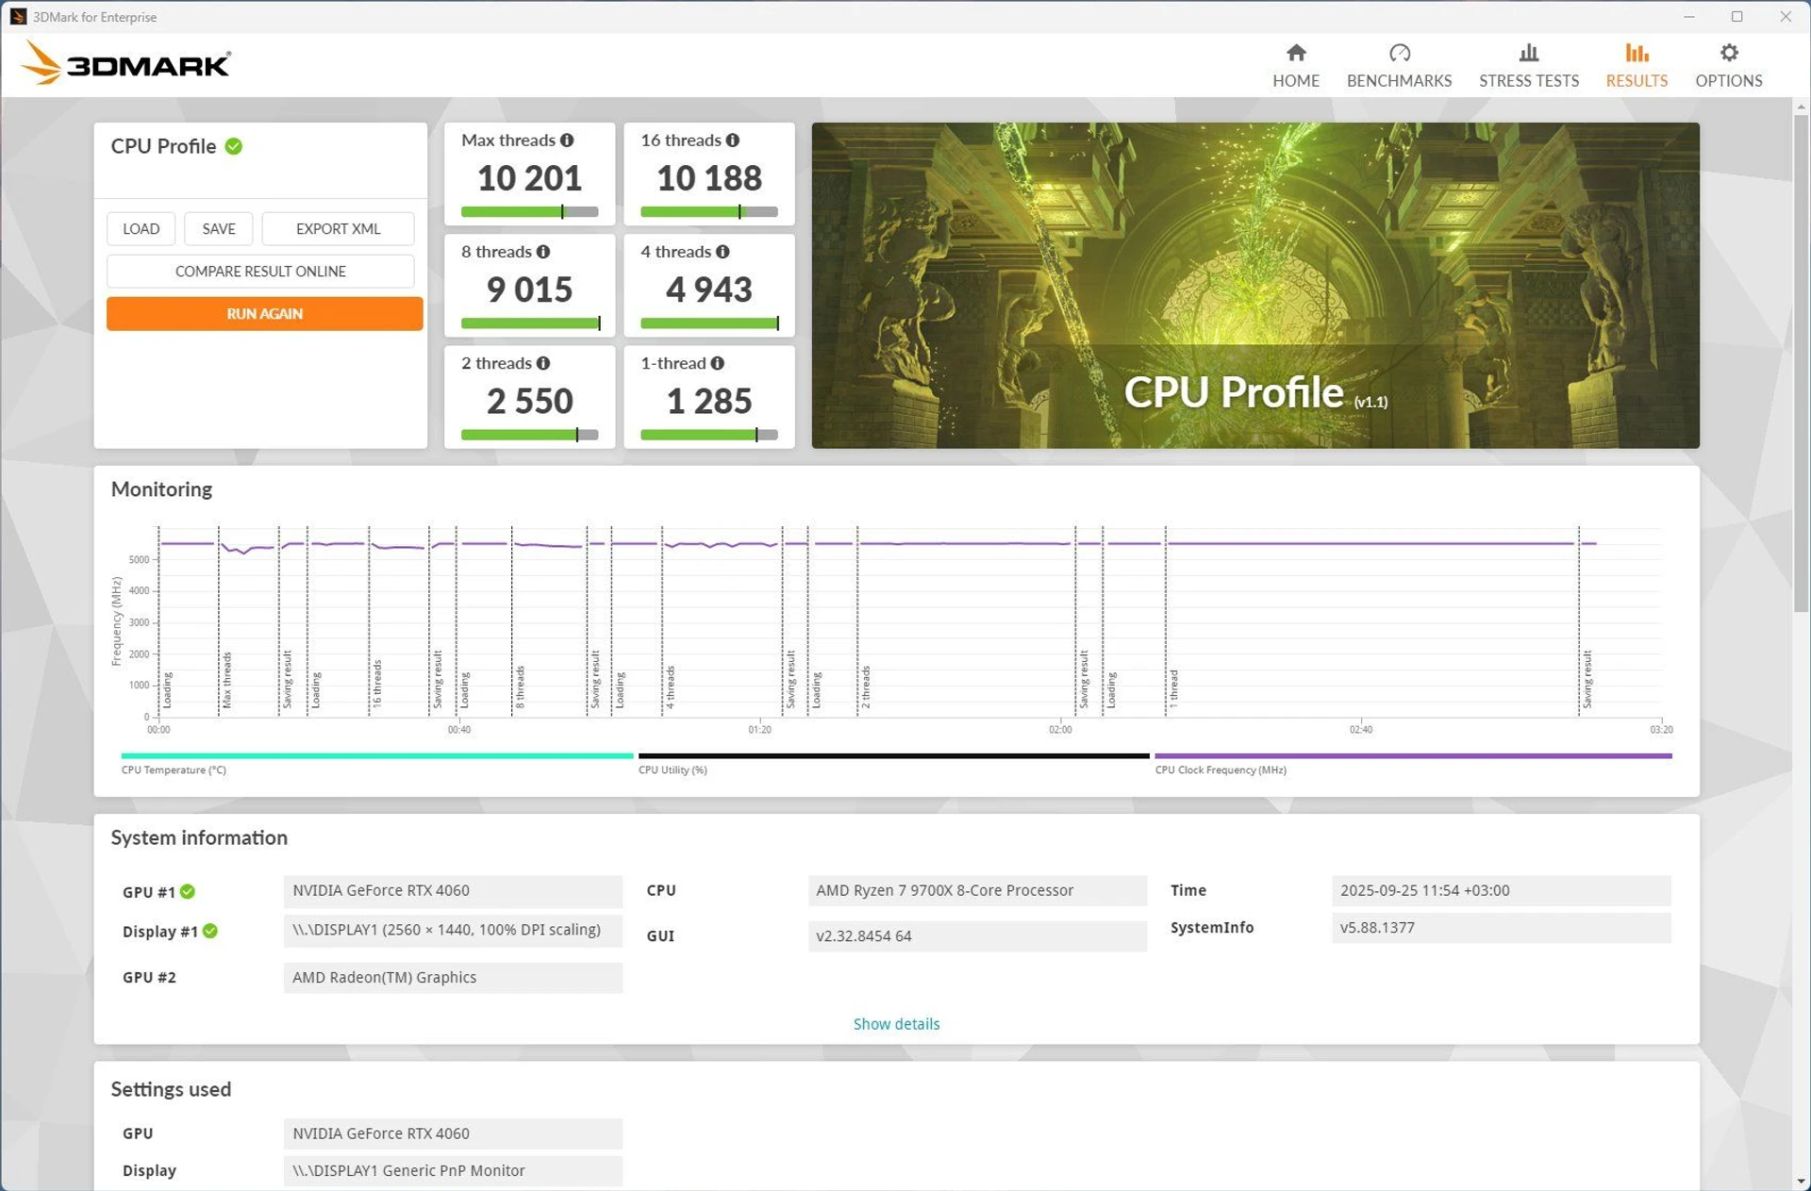The width and height of the screenshot is (1811, 1191).
Task: Click the Home icon in navigation
Action: point(1295,53)
